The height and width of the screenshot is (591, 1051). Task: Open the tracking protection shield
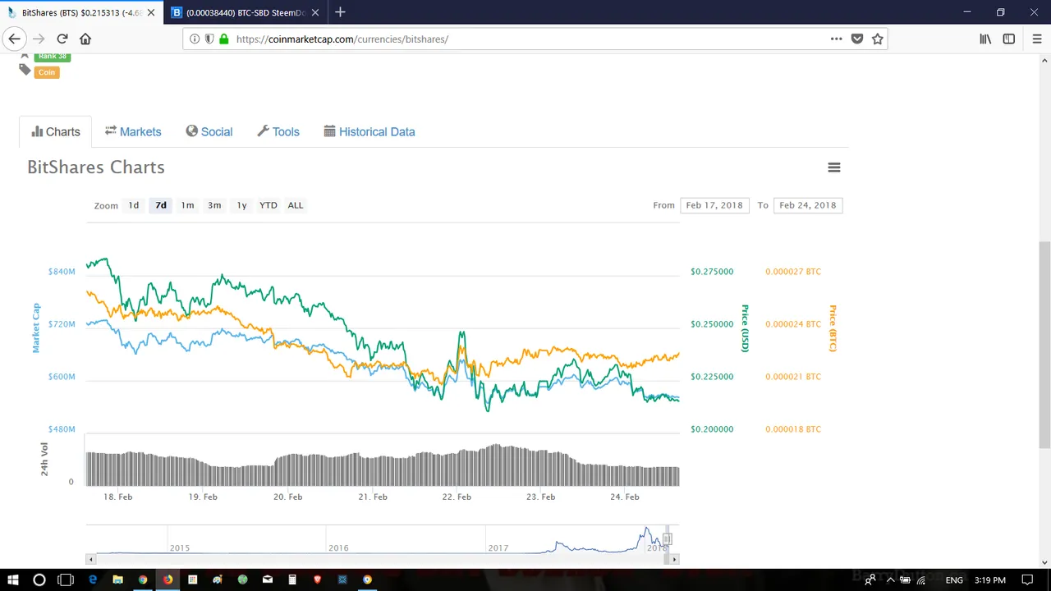(209, 39)
